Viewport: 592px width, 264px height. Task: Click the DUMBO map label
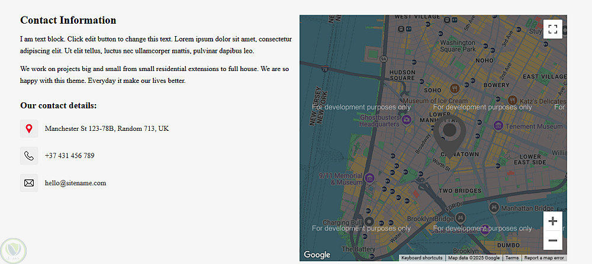pos(508,245)
